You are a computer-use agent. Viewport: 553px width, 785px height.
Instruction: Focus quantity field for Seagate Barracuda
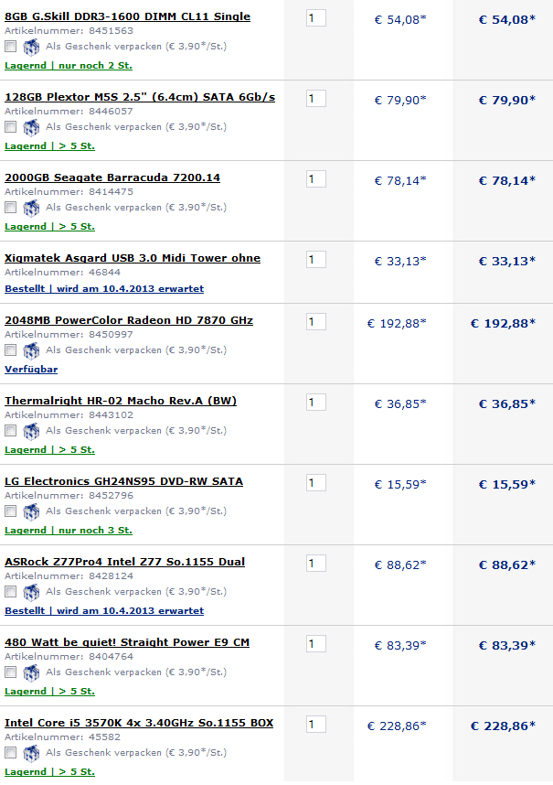click(x=316, y=179)
